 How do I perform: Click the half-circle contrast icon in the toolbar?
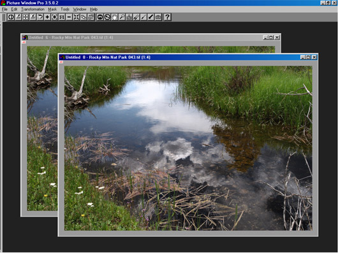tap(11, 17)
